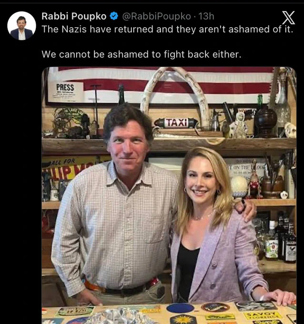Click the 13h post timestamp
This screenshot has width=304, height=324.
tap(206, 16)
